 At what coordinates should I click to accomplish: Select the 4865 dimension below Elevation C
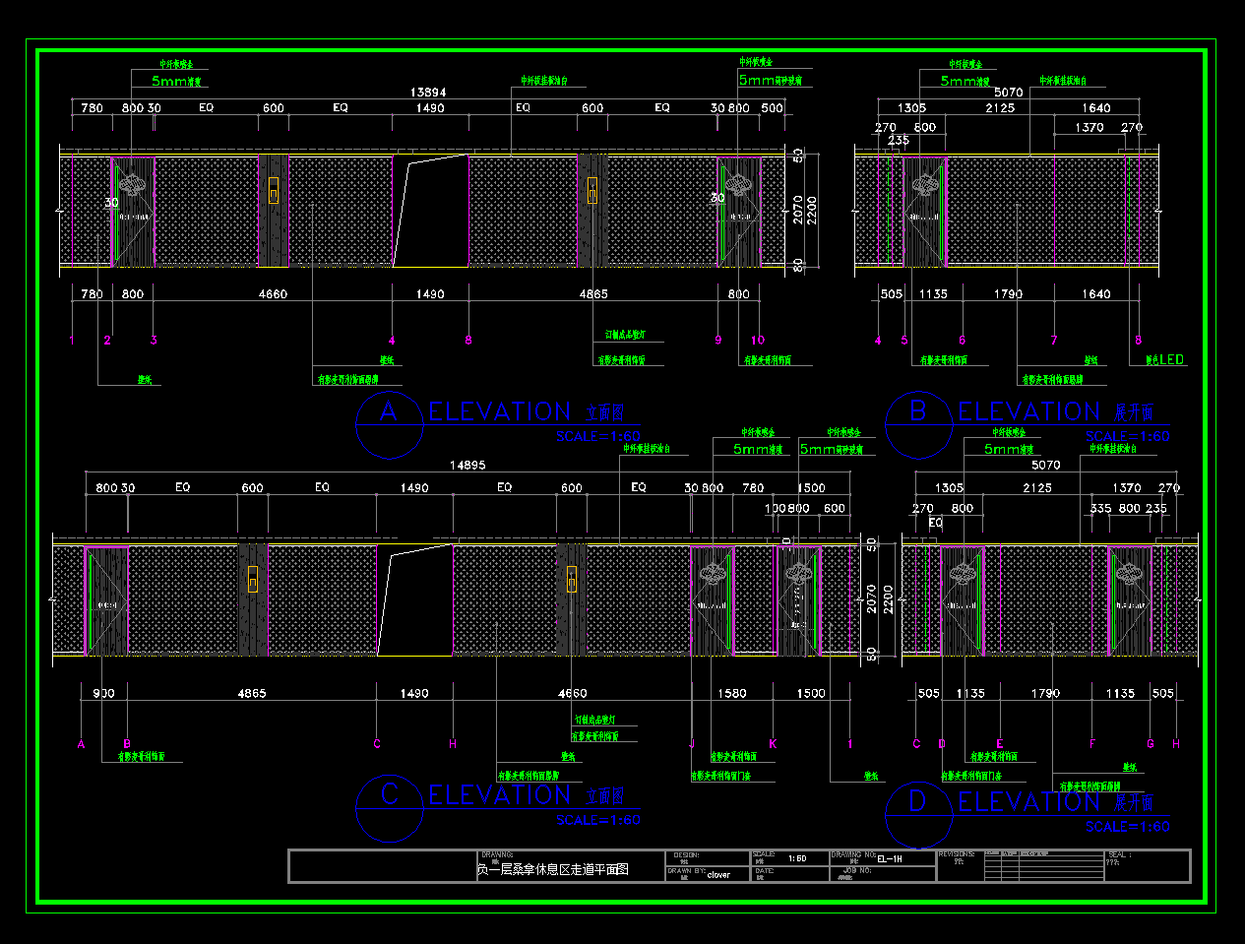[x=251, y=694]
